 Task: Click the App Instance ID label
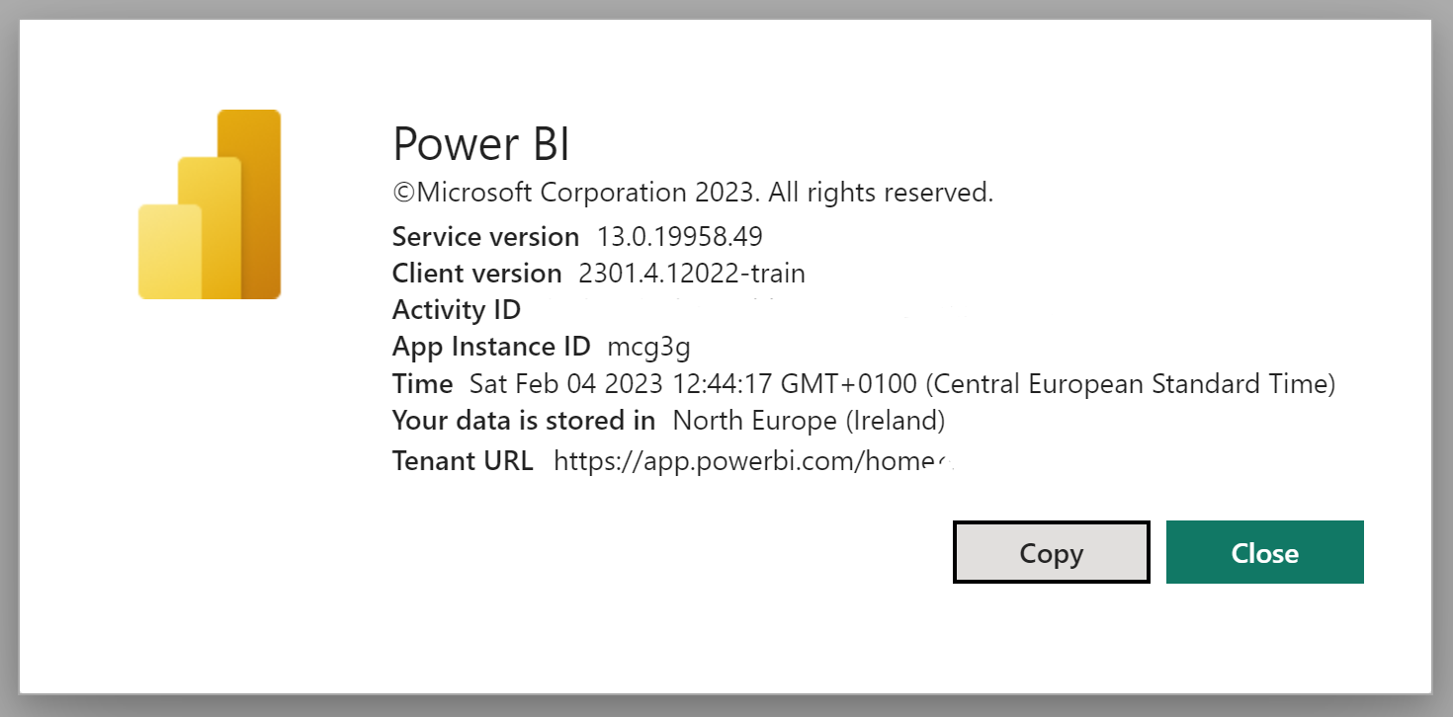(491, 347)
